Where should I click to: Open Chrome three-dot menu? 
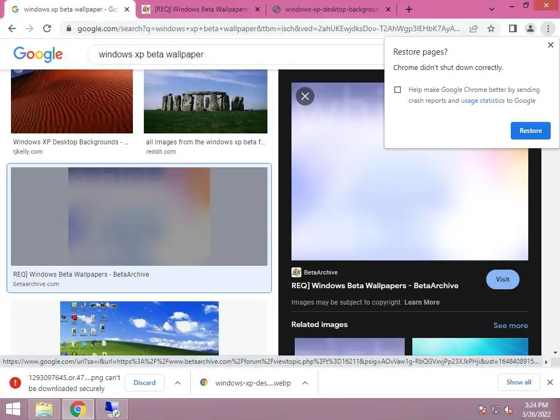tap(548, 28)
